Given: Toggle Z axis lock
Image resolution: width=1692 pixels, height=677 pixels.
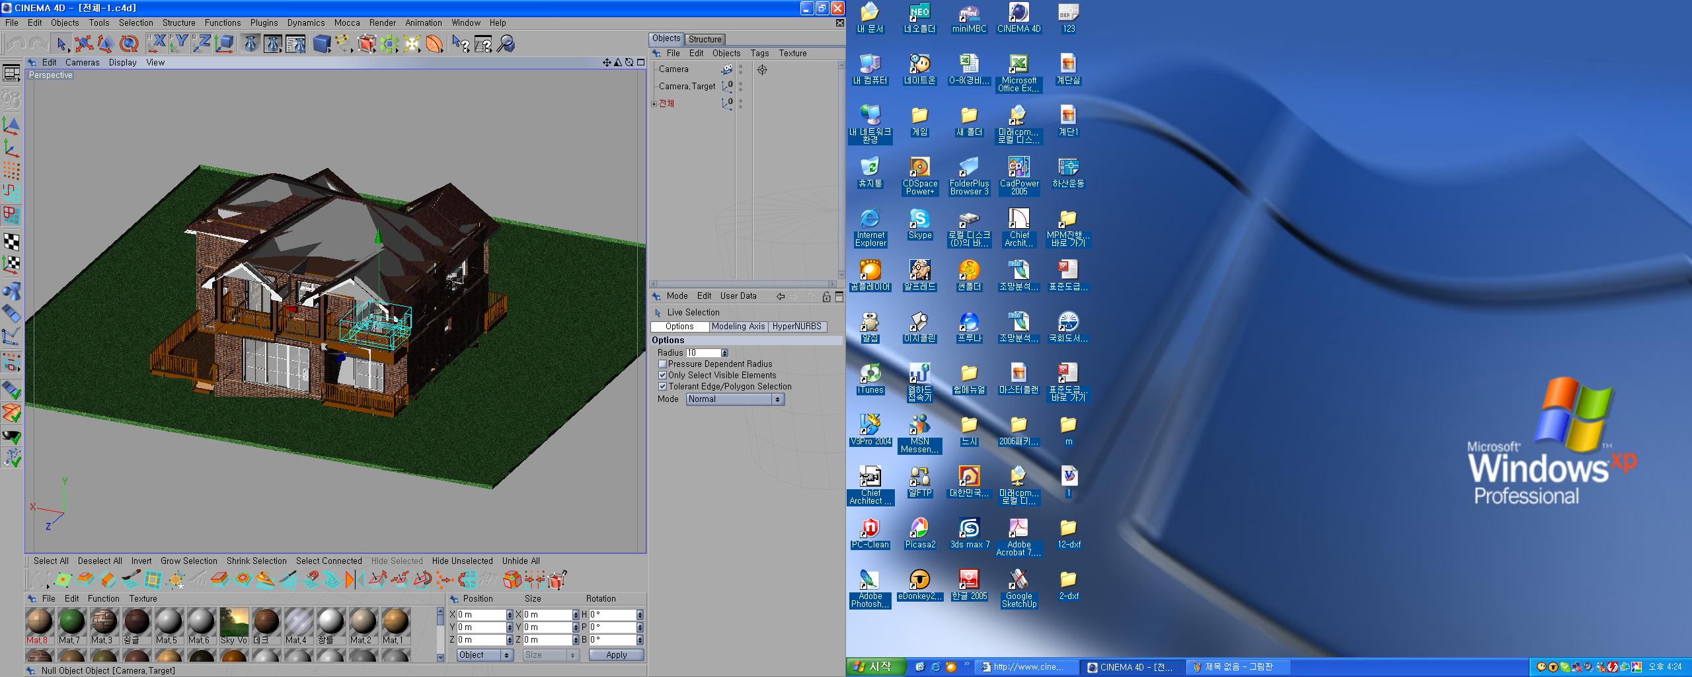Looking at the screenshot, I should (x=201, y=44).
